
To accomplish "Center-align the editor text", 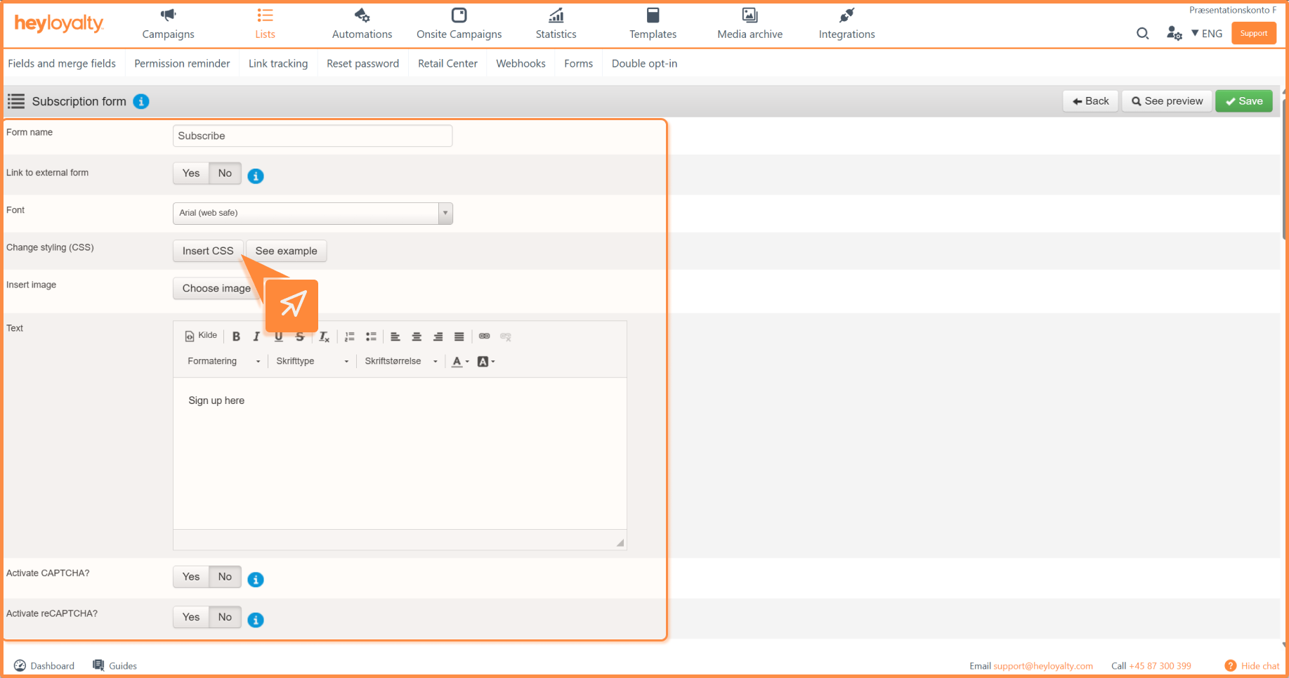I will point(417,337).
